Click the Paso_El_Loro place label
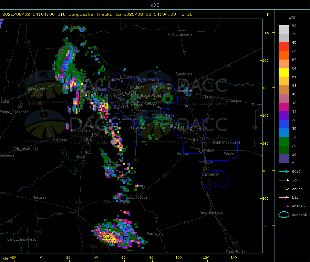This screenshot has height=262, width=310. pyautogui.click(x=238, y=252)
